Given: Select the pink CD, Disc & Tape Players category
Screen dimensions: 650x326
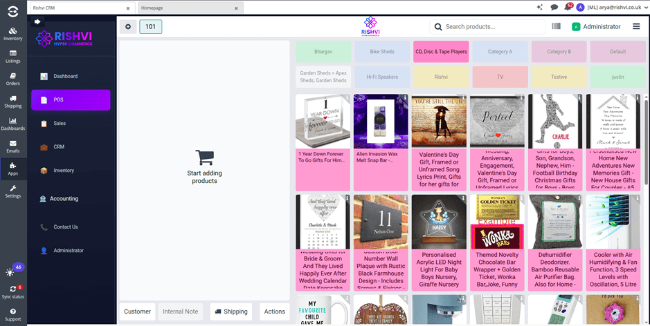Looking at the screenshot, I should (440, 52).
